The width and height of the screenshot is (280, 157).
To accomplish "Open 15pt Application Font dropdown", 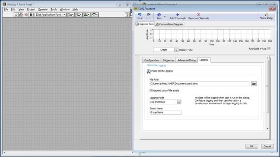I will coord(50,14).
